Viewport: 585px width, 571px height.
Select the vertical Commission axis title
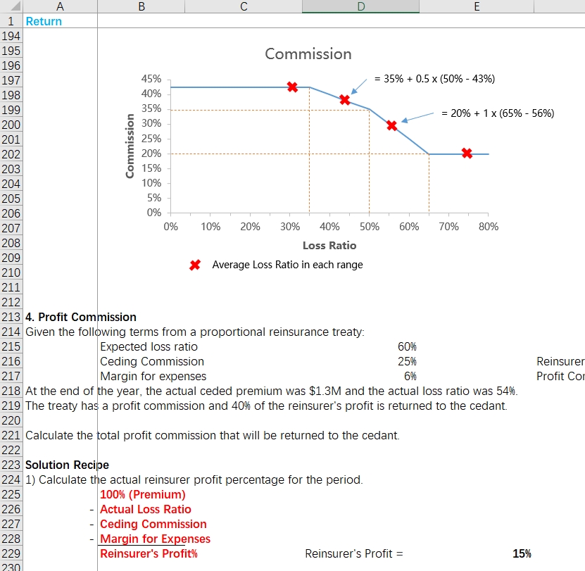[x=130, y=146]
